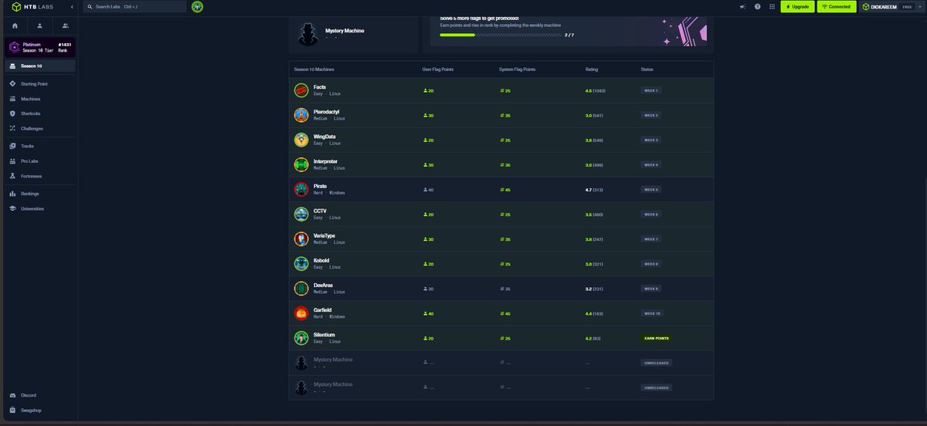Click the Upgrade button
Image resolution: width=927 pixels, height=426 pixels.
(797, 6)
